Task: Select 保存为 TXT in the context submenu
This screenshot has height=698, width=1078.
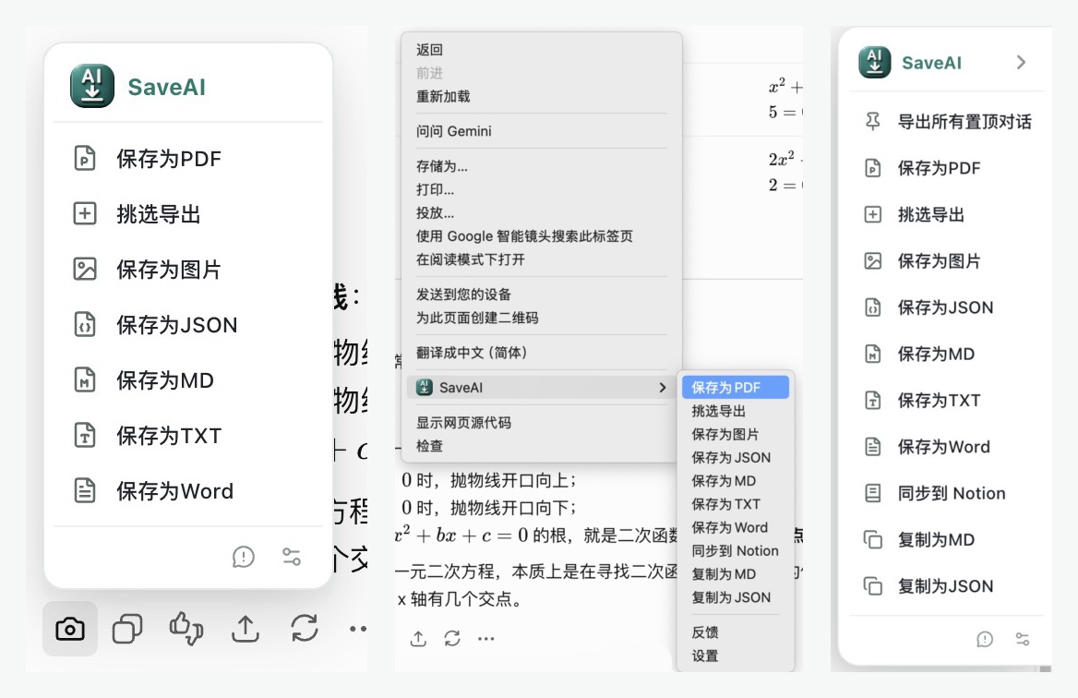Action: pos(726,505)
